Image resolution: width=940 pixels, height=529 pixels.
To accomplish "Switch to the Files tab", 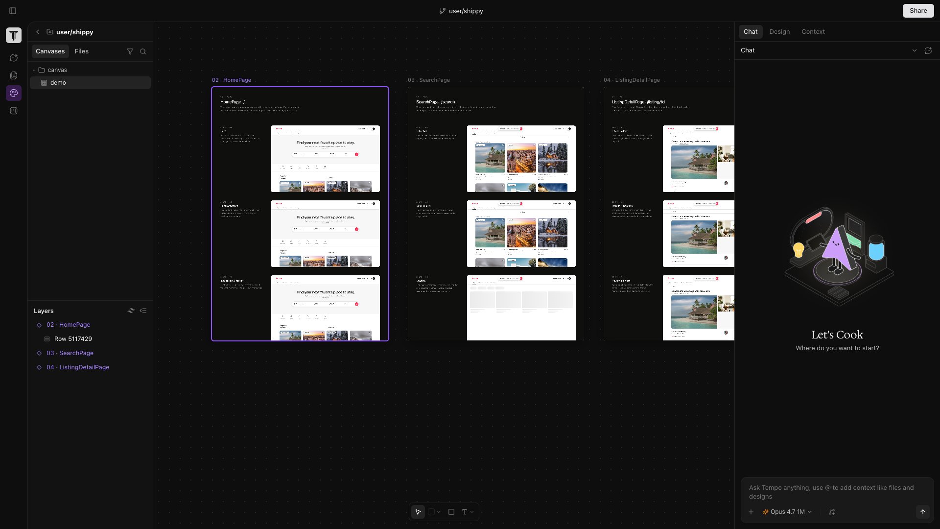I will (81, 51).
